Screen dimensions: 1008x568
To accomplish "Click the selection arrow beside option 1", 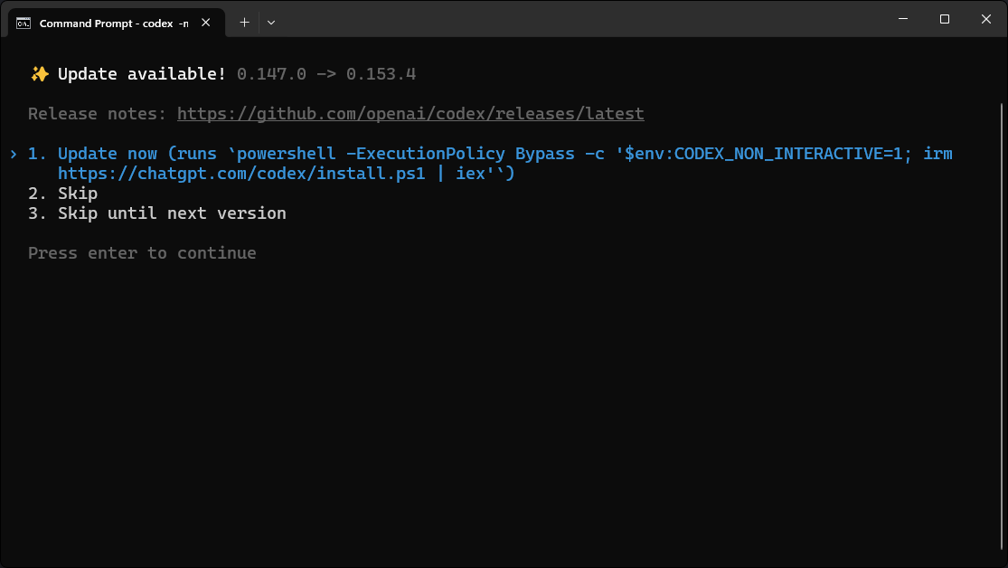I will pos(14,154).
